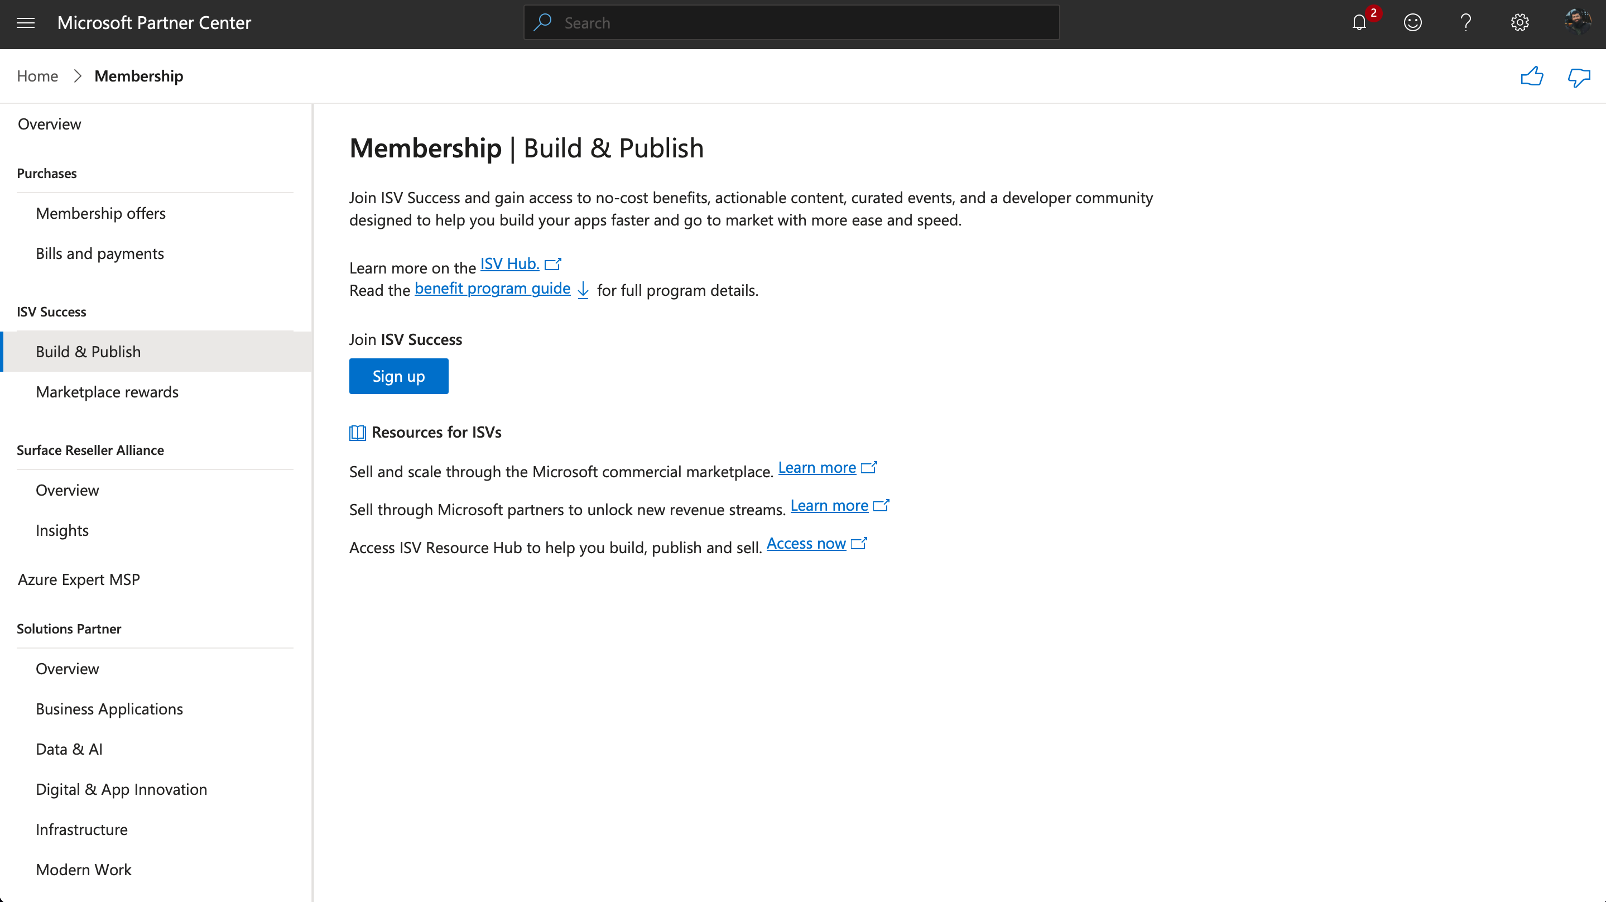The height and width of the screenshot is (902, 1606).
Task: Download the benefit program guide
Action: [492, 289]
